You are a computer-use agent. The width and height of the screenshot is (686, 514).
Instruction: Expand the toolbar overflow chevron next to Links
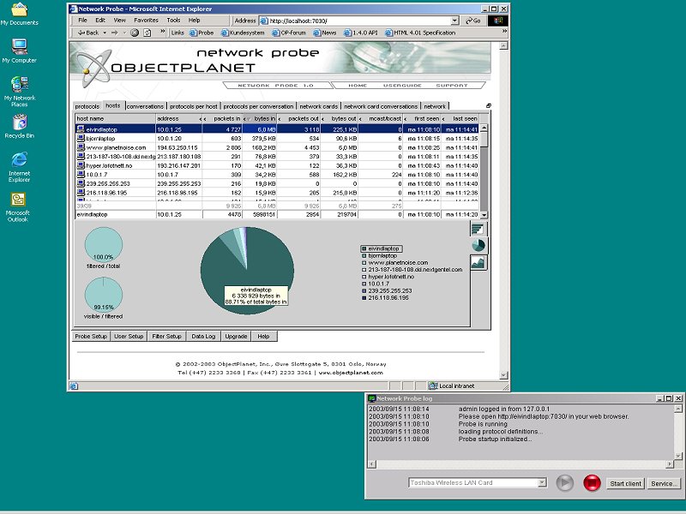[x=163, y=32]
